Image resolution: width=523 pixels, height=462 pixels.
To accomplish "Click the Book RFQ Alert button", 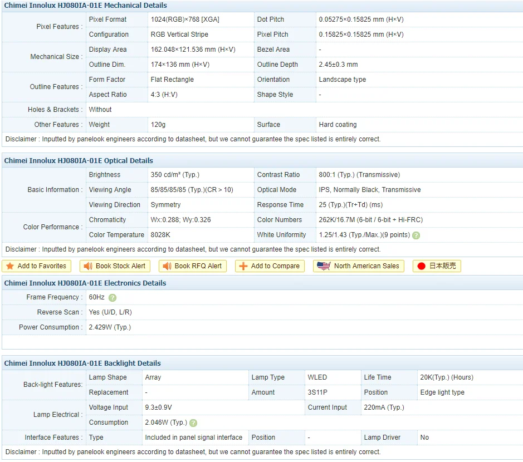I will 193,266.
